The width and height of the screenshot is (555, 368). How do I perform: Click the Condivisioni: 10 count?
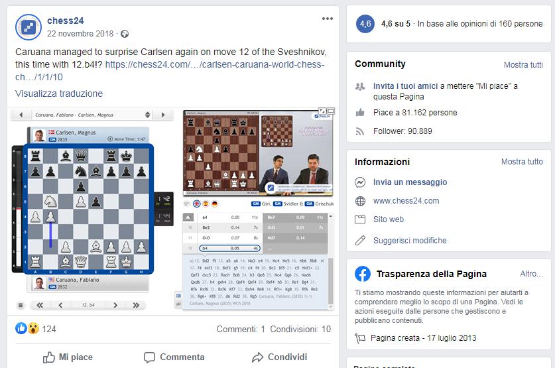pyautogui.click(x=300, y=329)
